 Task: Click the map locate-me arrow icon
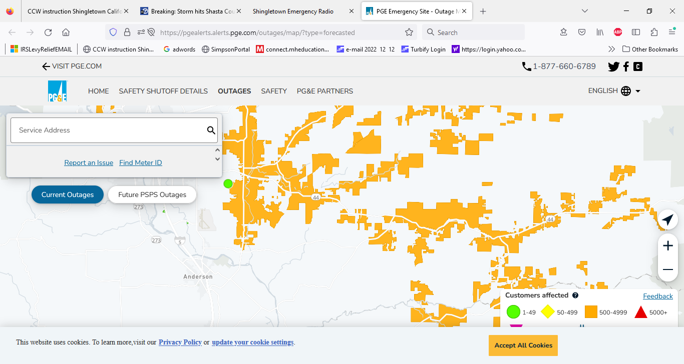667,219
